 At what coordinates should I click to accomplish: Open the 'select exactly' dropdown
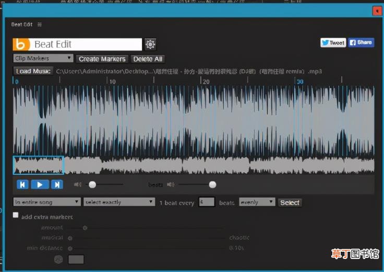[x=119, y=202]
